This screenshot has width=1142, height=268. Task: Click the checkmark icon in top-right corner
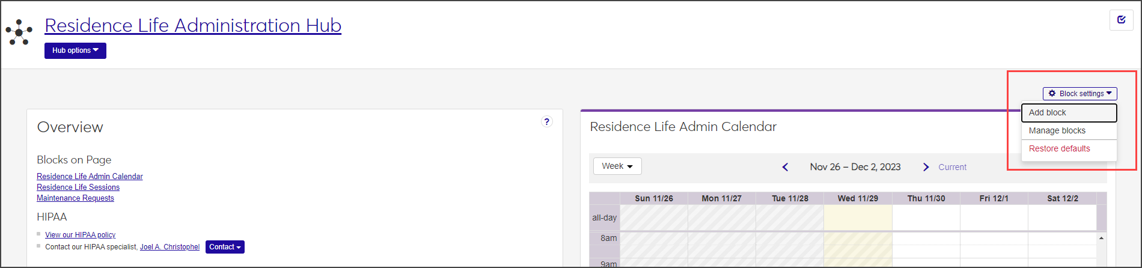click(1121, 20)
